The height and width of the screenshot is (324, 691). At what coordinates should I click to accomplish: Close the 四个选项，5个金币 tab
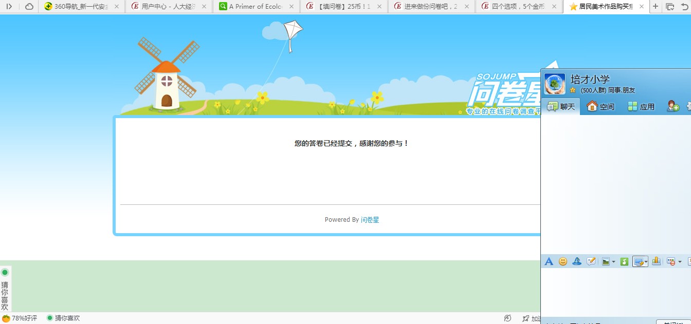pyautogui.click(x=554, y=7)
